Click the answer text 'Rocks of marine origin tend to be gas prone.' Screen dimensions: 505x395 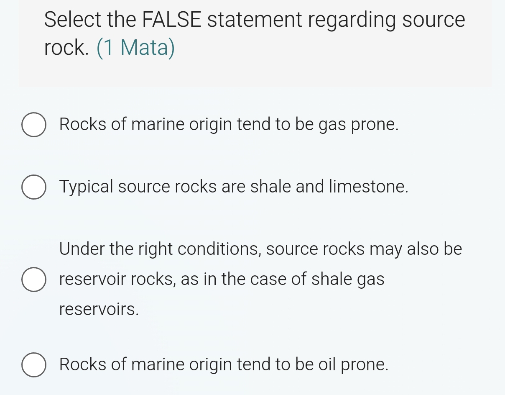pos(229,124)
